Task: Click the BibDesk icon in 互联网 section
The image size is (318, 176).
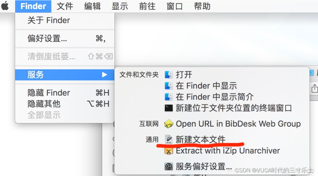Action: [x=169, y=124]
